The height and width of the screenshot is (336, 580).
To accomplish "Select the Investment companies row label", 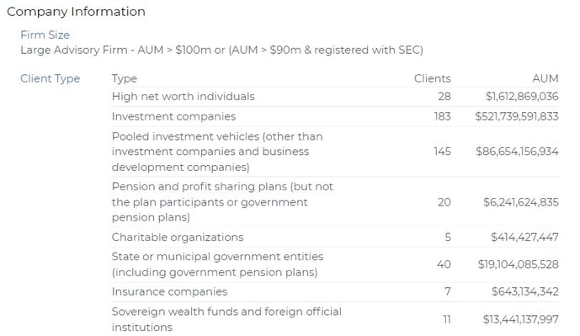I will 173,116.
